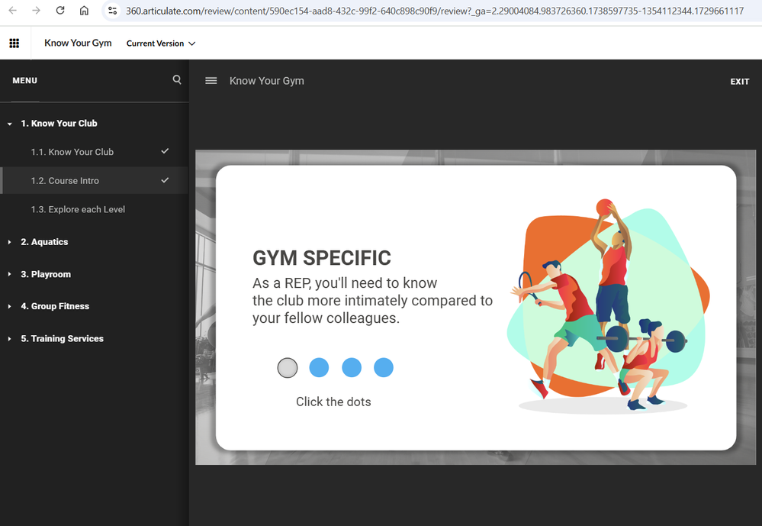Select 2. Aquatics menu item

pos(44,242)
